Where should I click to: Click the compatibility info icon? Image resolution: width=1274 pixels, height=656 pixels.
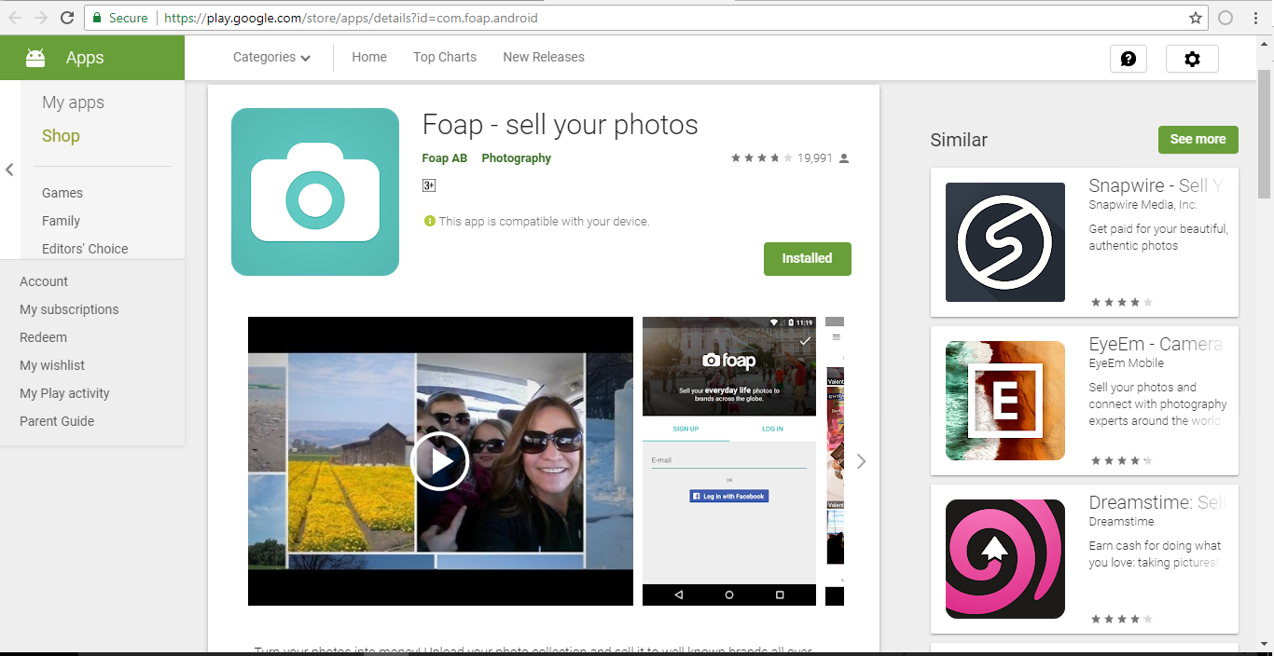click(x=430, y=221)
